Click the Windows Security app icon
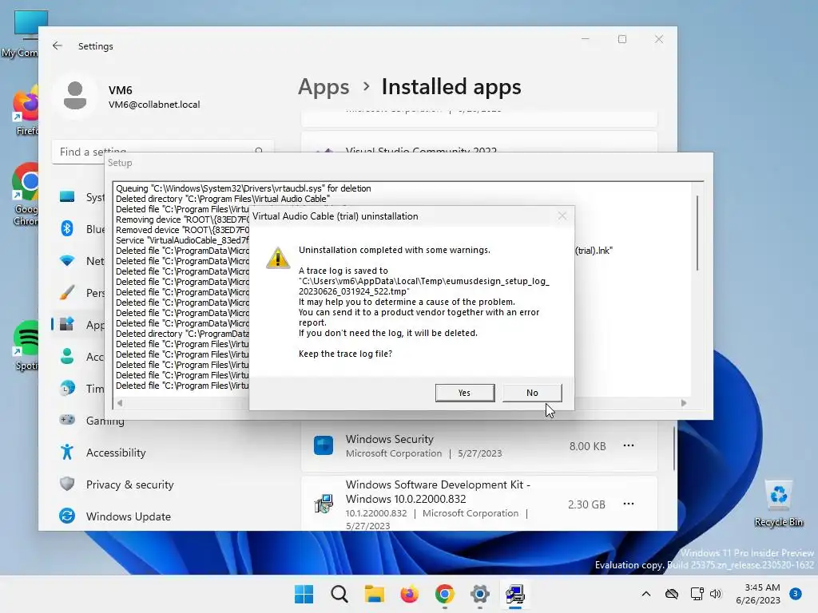Screen dimensions: 818x613 (x=324, y=445)
